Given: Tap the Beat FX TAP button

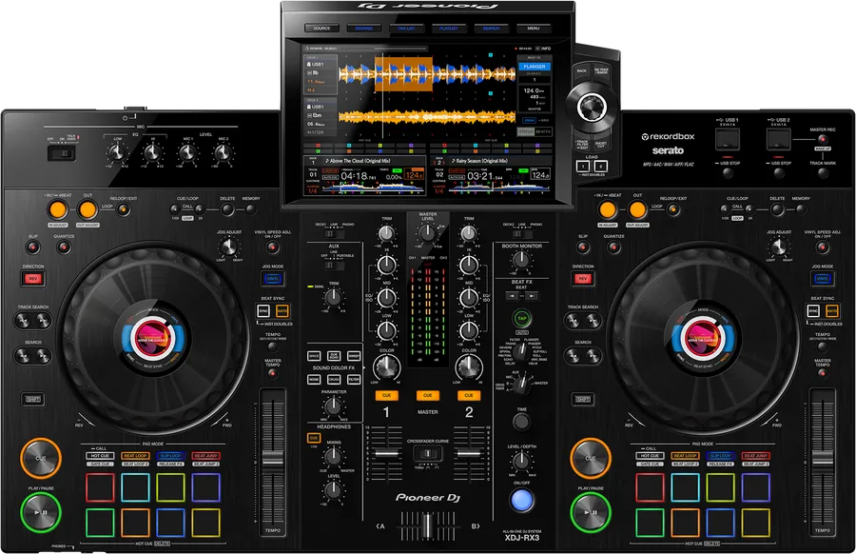Looking at the screenshot, I should click(x=522, y=319).
